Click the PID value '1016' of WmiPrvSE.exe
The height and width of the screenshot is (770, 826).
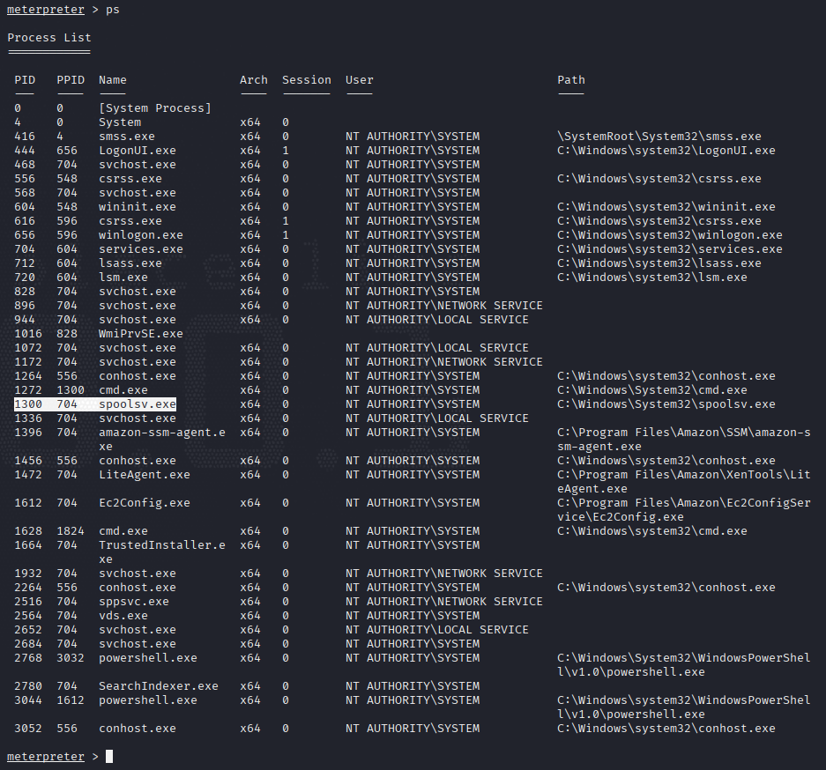pyautogui.click(x=28, y=334)
